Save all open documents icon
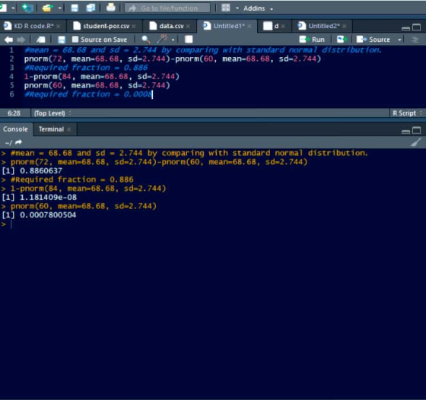The width and height of the screenshot is (426, 400). 91,8
